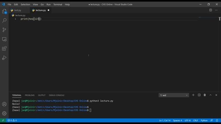Click in code line print(hex(123))
The height and width of the screenshot is (124, 221).
point(31,19)
